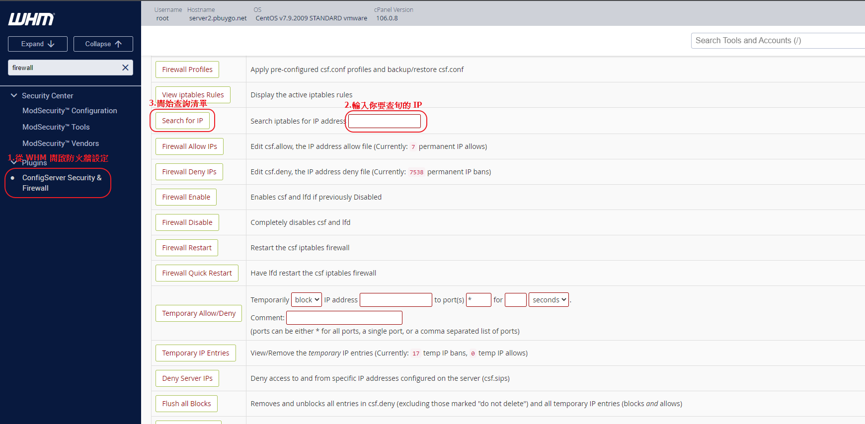Open the Firewall Profiles button

click(187, 70)
